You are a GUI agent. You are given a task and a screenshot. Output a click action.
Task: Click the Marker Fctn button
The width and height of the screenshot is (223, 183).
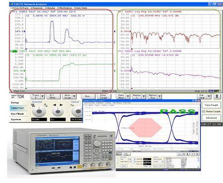[x=153, y=96]
